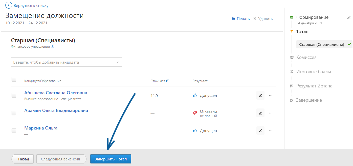The width and height of the screenshot is (353, 166).
Task: Click the 11,9 experience value
Action: point(154,96)
